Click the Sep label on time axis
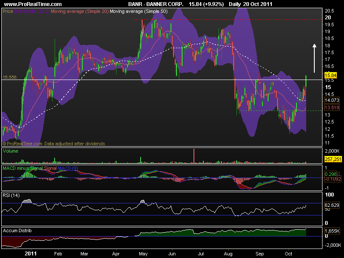The width and height of the screenshot is (344, 258). pos(260,254)
